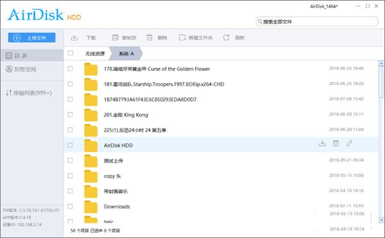Screen dimensions: 385x238
Task: Open the AirDisk_146A device dropdown
Action: 324,6
